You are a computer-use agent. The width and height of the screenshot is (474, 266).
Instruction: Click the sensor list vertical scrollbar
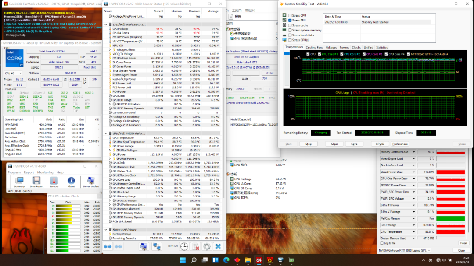click(x=224, y=143)
